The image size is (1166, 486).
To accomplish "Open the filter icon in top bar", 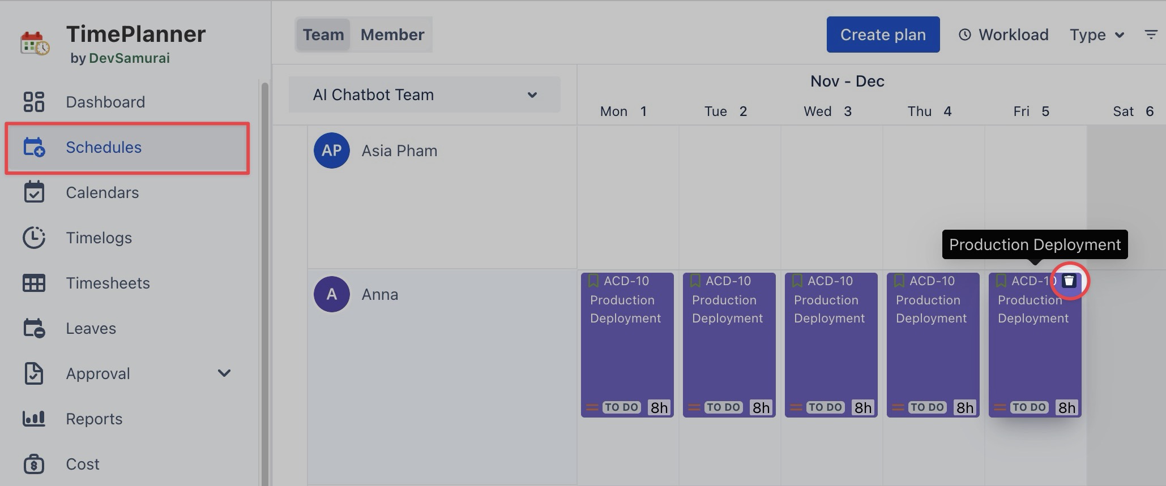I will pyautogui.click(x=1151, y=35).
